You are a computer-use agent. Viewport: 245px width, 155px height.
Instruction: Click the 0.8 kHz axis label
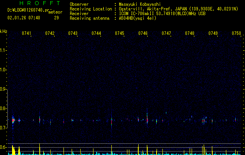3,108
